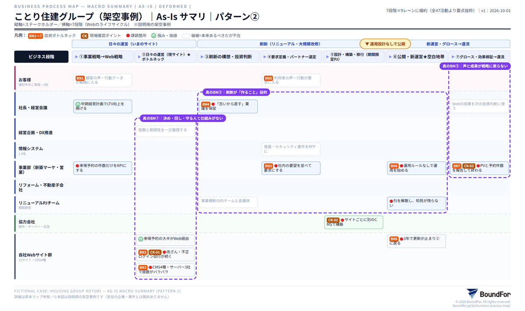This screenshot has width=525, height=311.
Task: Click the 新運営・グロース→還流 phase band
Action: pyautogui.click(x=448, y=44)
